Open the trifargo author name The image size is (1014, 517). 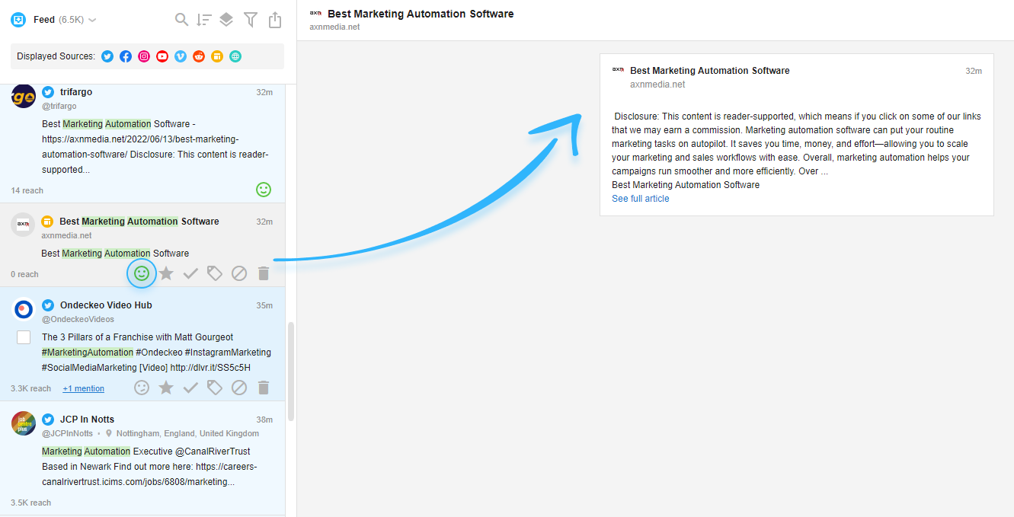click(x=76, y=92)
